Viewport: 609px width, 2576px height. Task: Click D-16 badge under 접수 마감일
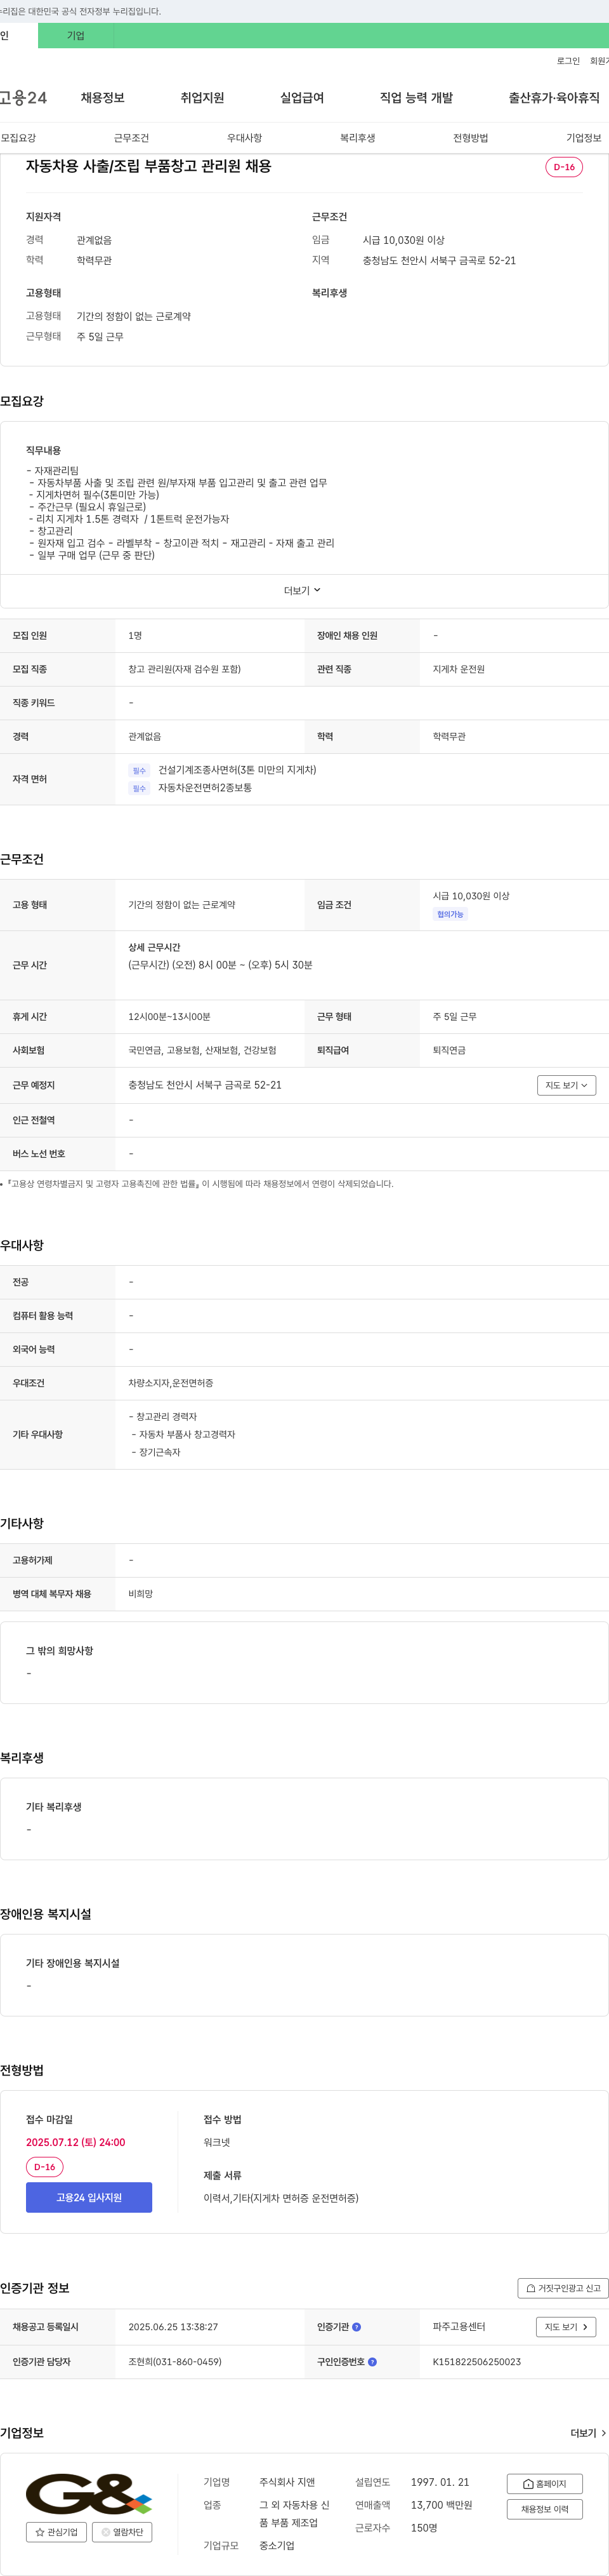(x=45, y=2167)
